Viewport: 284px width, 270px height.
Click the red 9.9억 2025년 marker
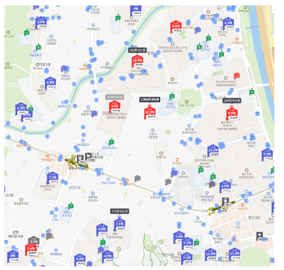tap(232, 113)
